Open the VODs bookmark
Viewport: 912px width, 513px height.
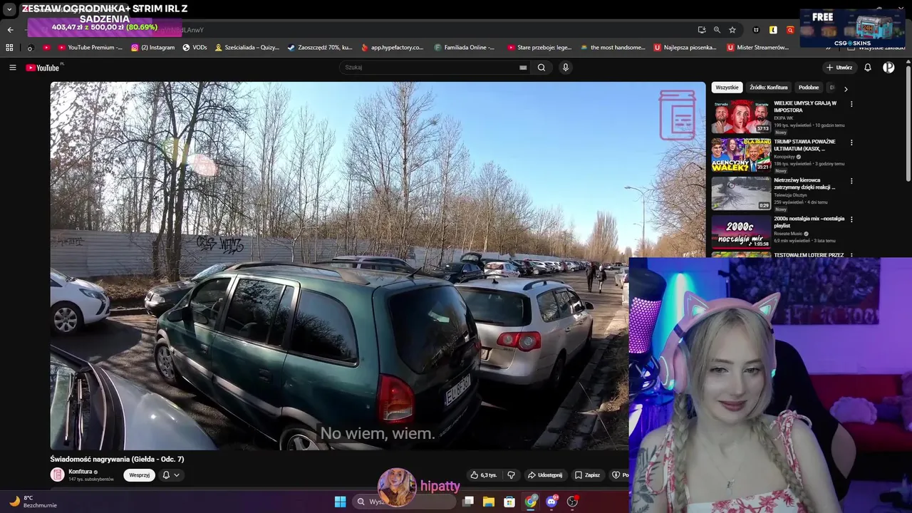pyautogui.click(x=195, y=48)
